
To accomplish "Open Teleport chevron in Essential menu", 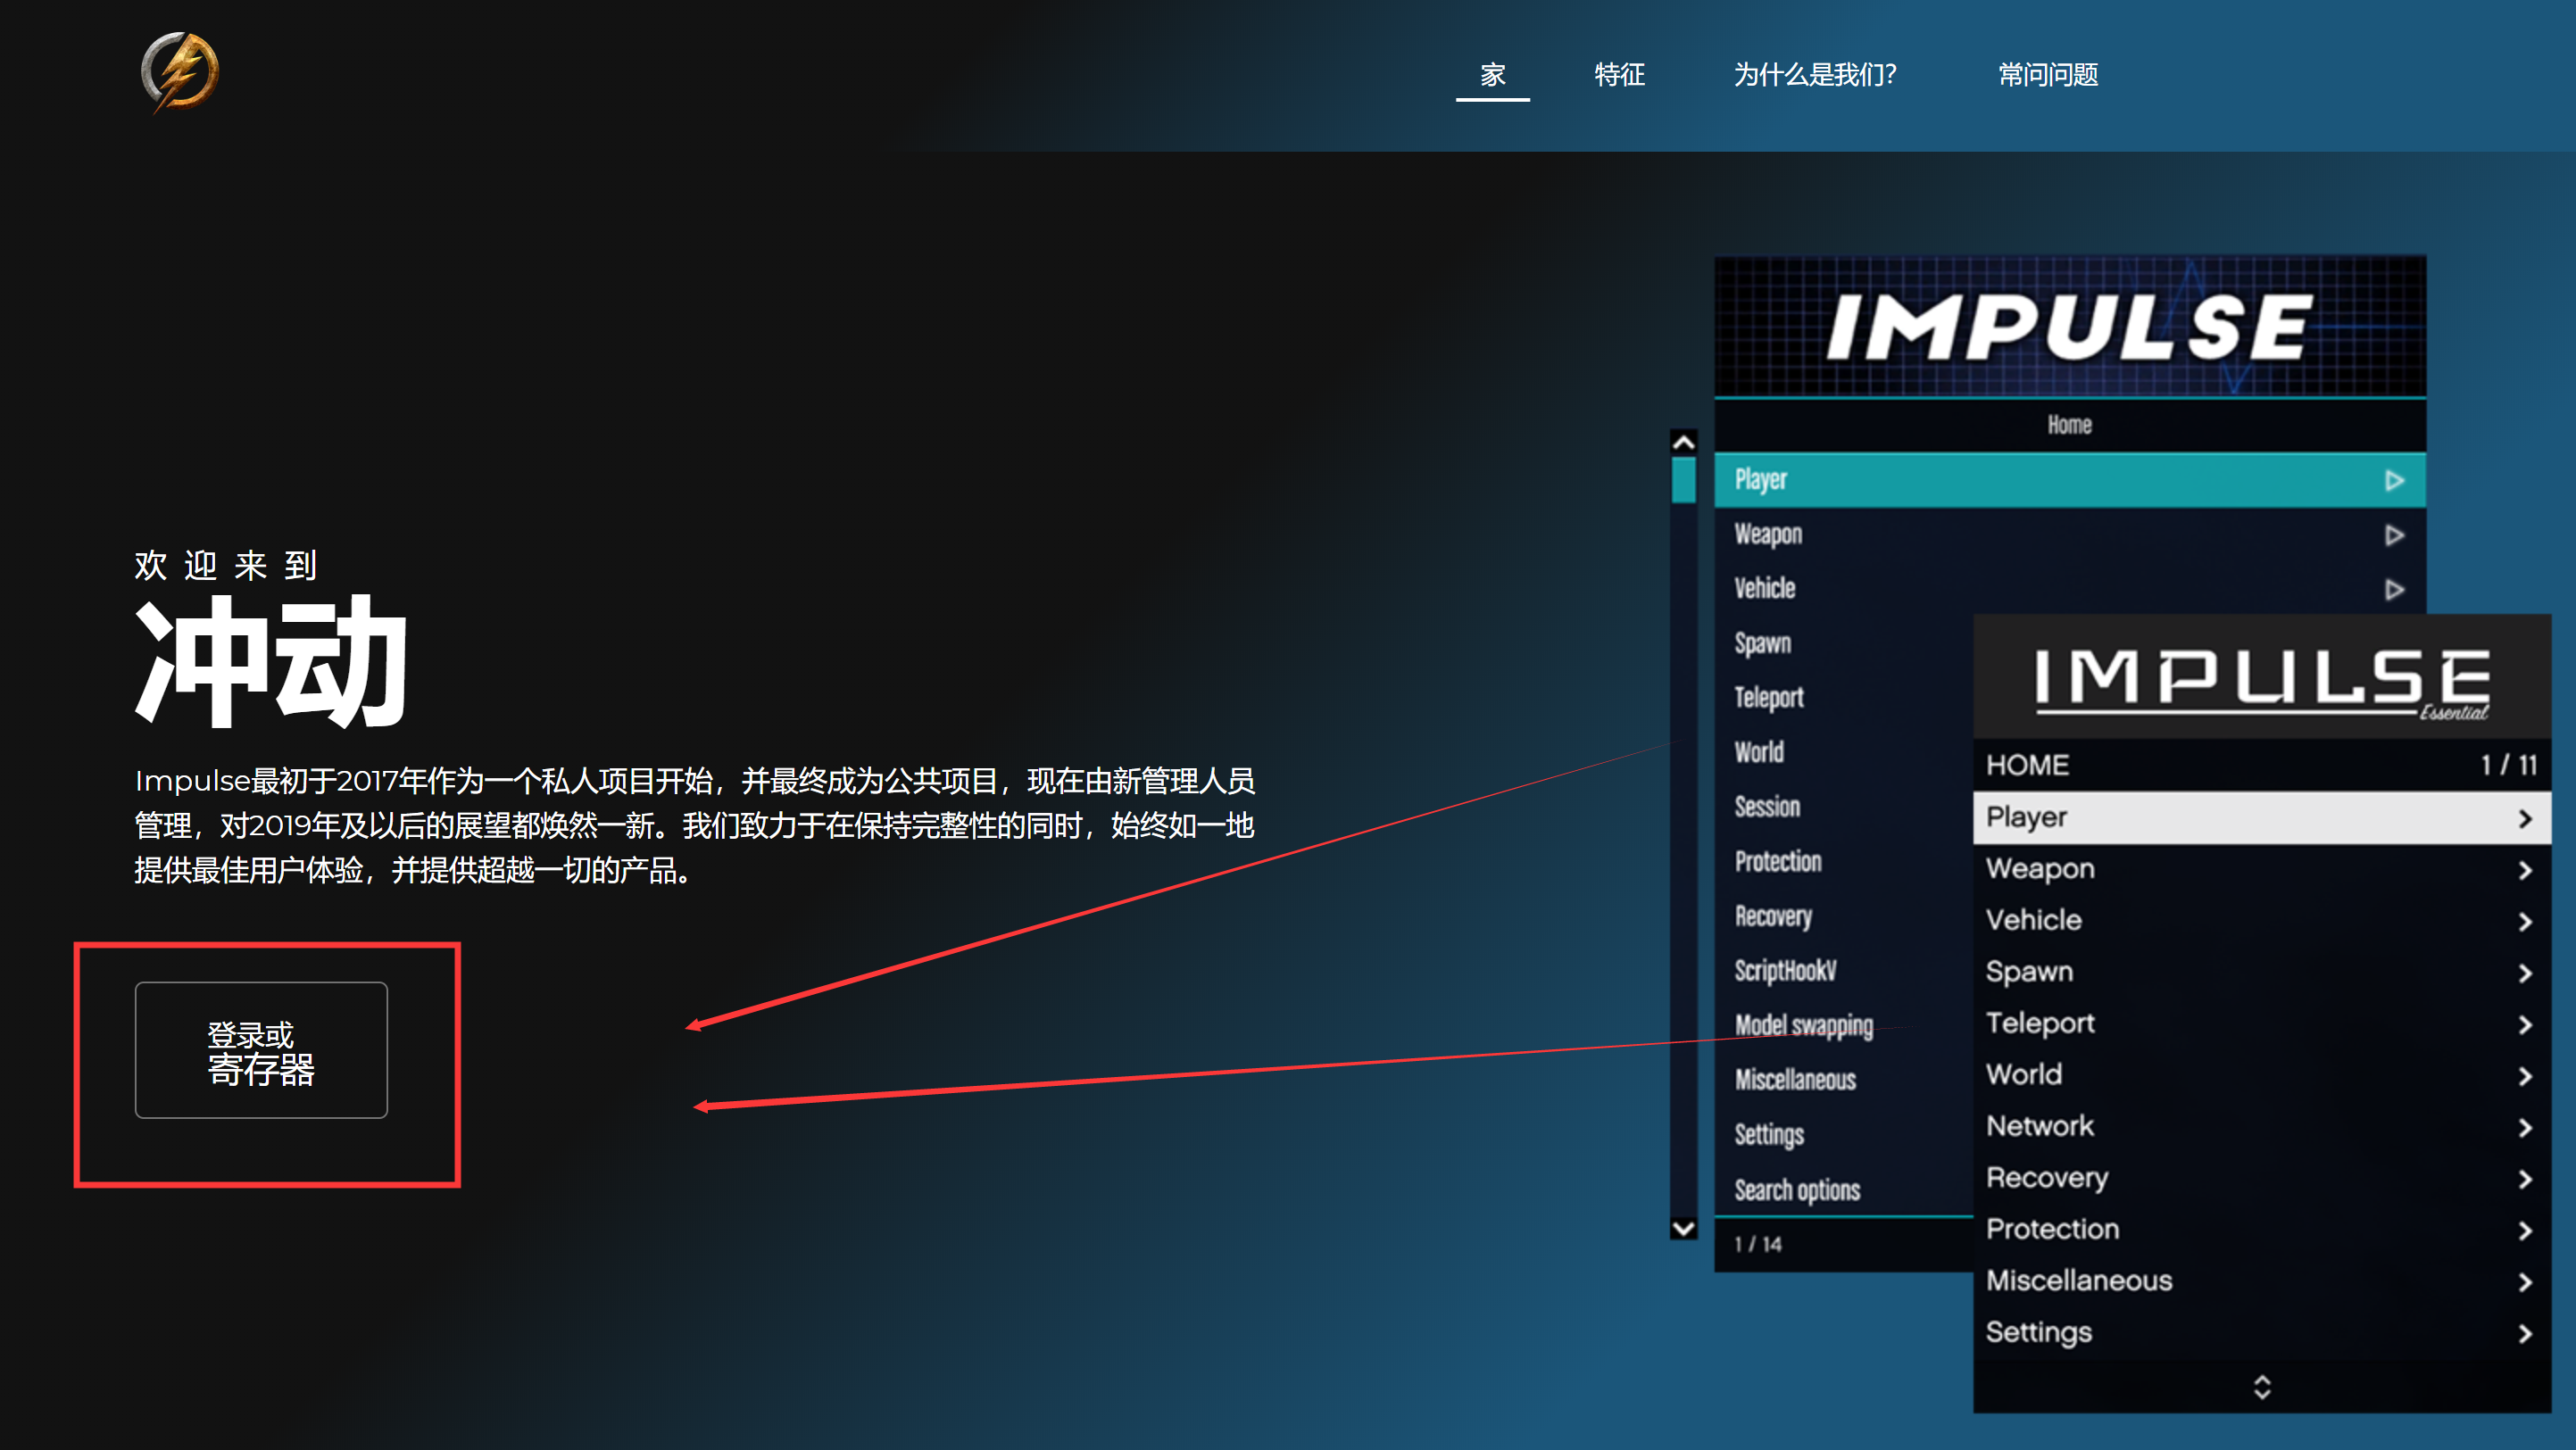I will point(2525,1025).
